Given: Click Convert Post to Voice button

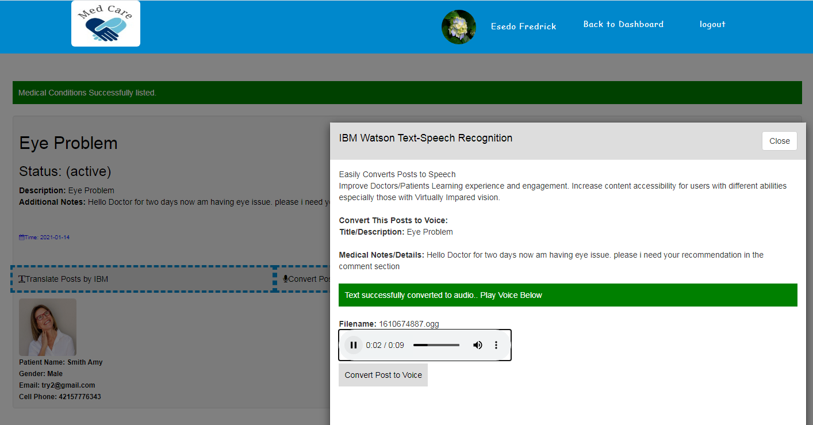Looking at the screenshot, I should click(384, 375).
